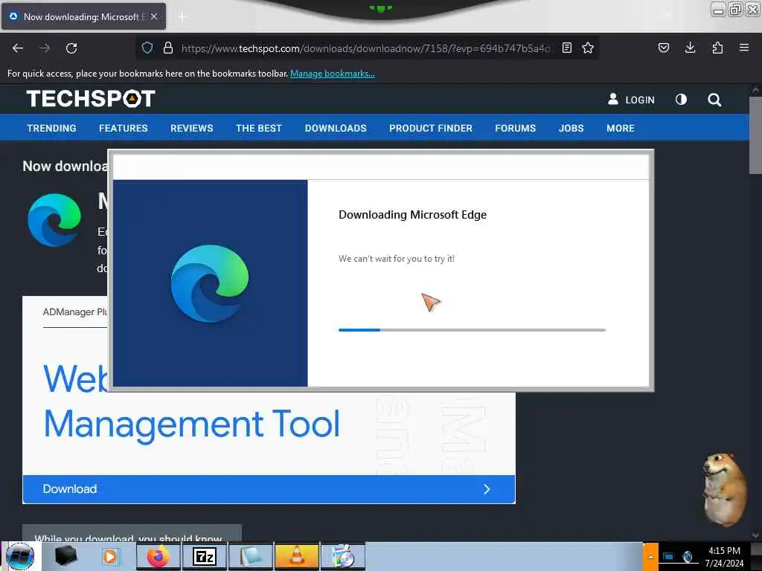Open THE BEST nav item

coord(259,128)
